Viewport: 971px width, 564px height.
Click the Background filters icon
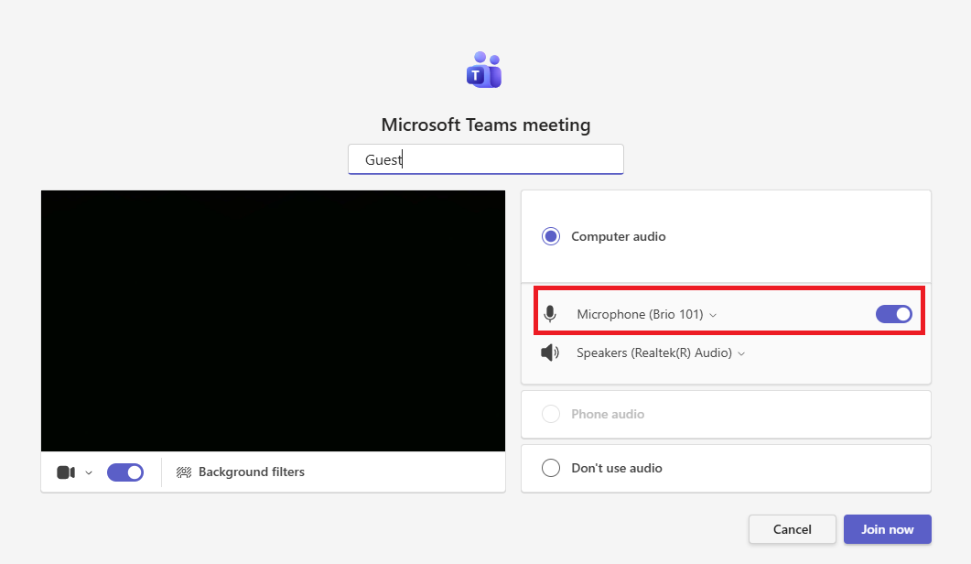click(x=184, y=472)
